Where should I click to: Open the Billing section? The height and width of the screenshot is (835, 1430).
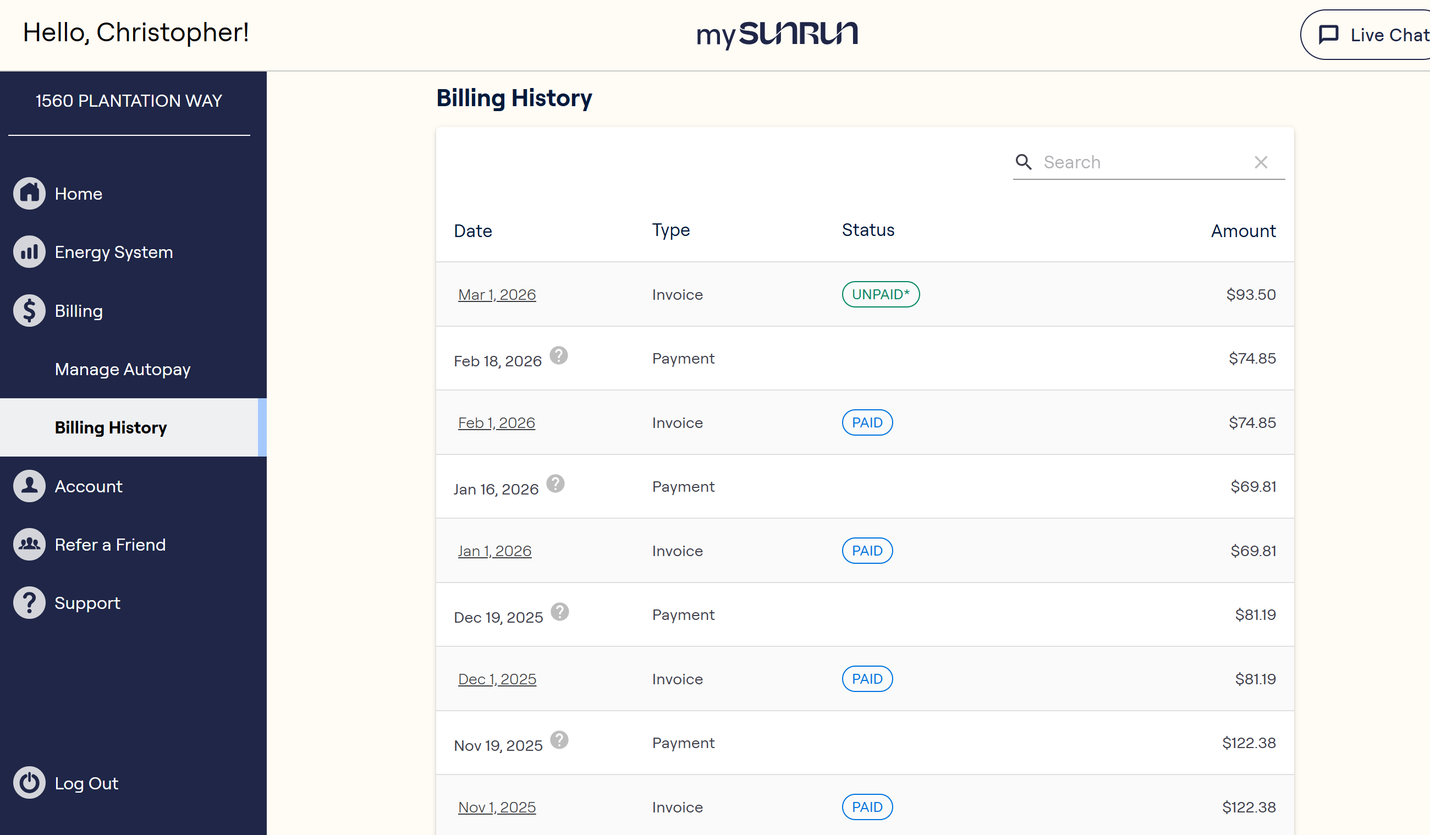79,310
